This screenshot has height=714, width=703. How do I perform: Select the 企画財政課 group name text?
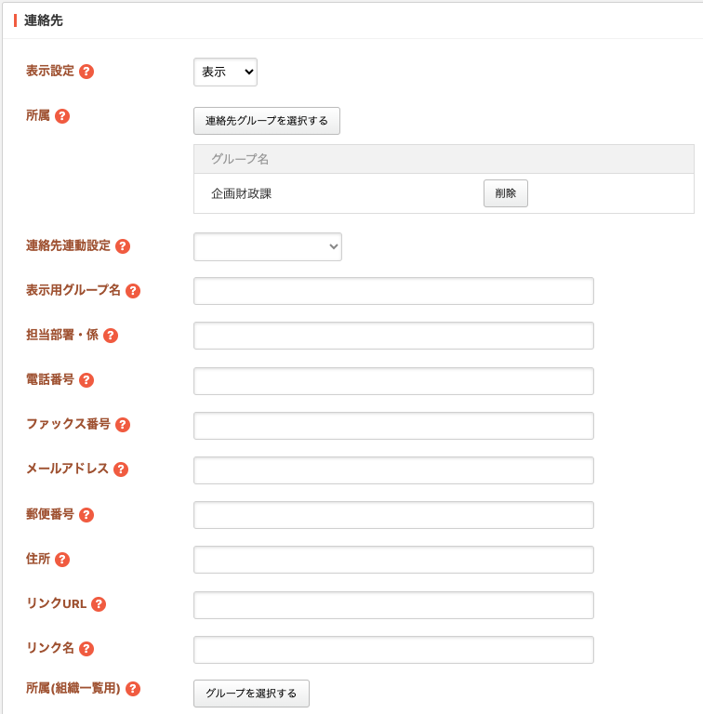click(242, 194)
